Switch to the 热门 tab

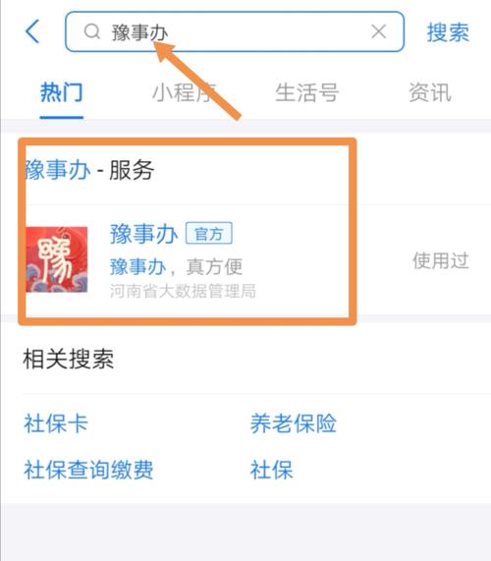[x=62, y=92]
